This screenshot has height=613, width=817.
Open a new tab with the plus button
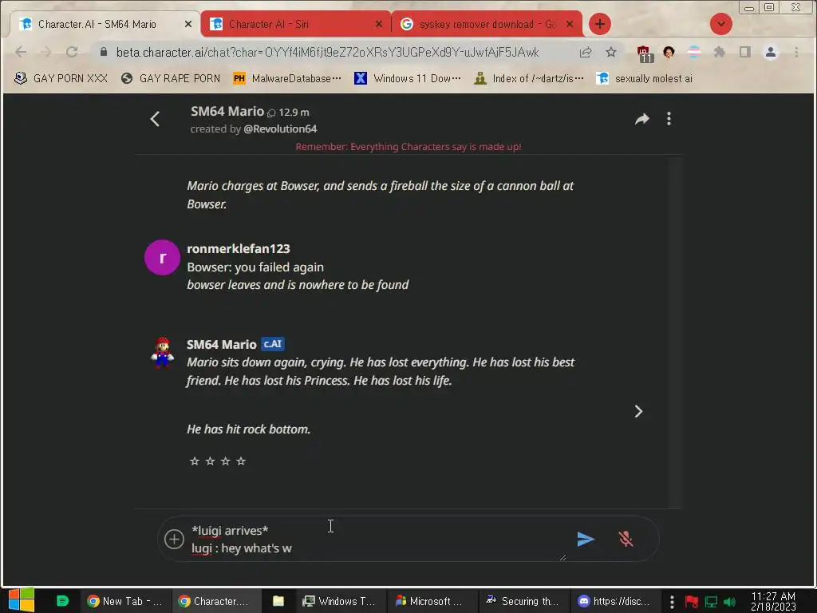[x=600, y=24]
